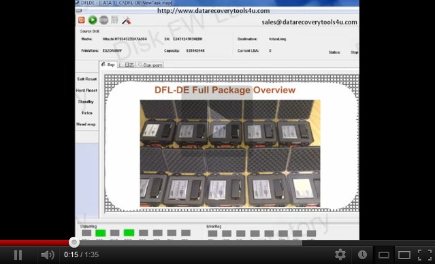Click the sales@datarecoverytools4u.com email address

pos(310,22)
